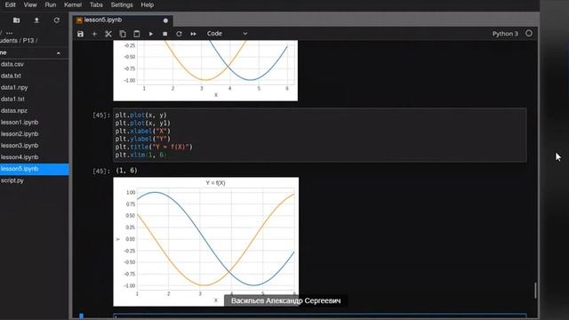Click the breadcrumb ellipsis for parent folders

click(10, 33)
